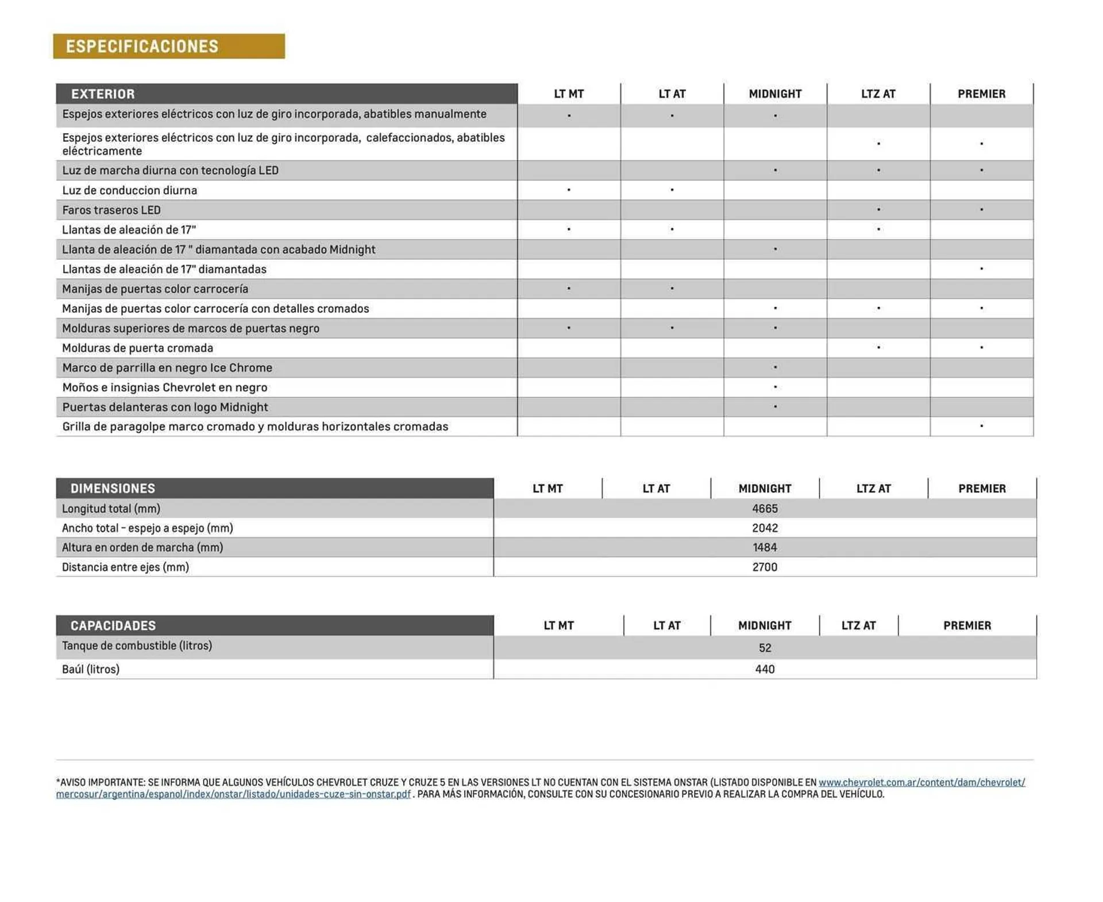The image size is (1103, 902).
Task: Click LTZ AT dot for 'Molduras de puerta cromada'
Action: pos(878,347)
